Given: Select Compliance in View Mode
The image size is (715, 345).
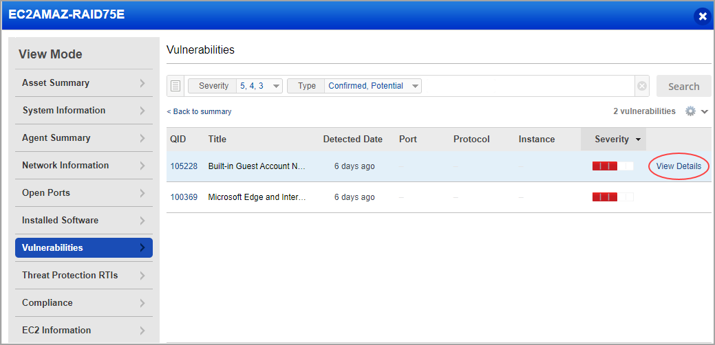Looking at the screenshot, I should tap(84, 302).
